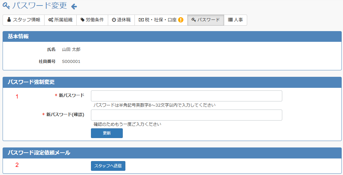Screen dimensions: 343x175
Task: Click the gears icon on 所属組織 tab
Action: pos(51,20)
